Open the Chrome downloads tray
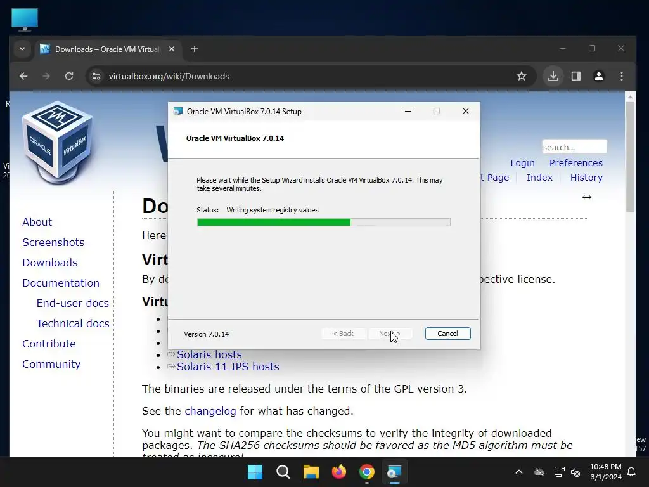This screenshot has height=487, width=649. pyautogui.click(x=553, y=76)
